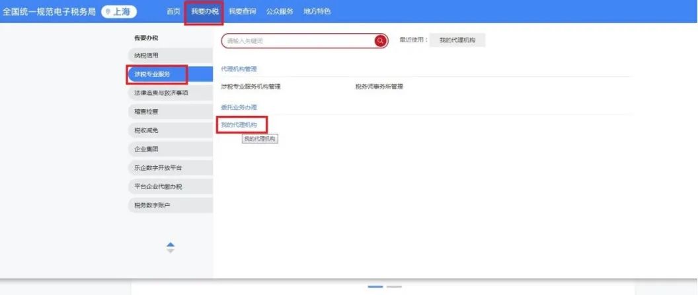Select 税收减免 in the sidebar

coord(147,130)
